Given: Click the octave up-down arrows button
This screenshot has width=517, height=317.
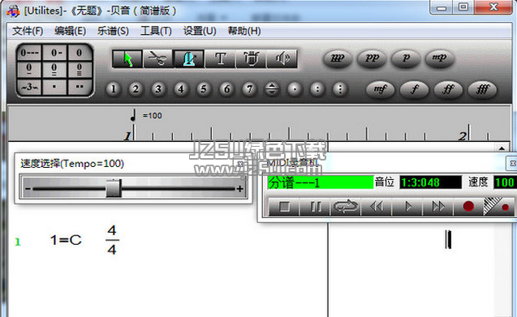Looking at the screenshot, I should click(272, 89).
